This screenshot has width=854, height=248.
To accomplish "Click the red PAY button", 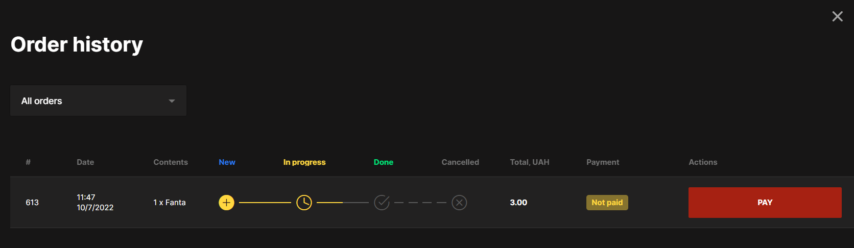I will click(x=765, y=203).
